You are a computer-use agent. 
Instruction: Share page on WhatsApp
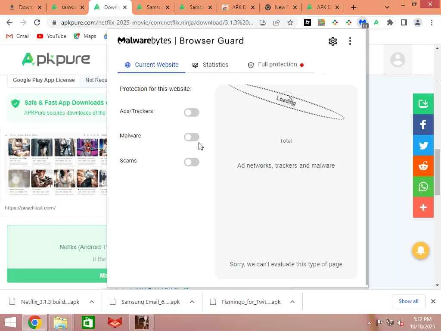click(423, 187)
